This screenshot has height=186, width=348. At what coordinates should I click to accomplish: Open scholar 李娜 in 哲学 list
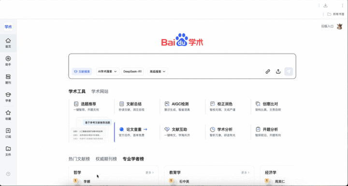(x=87, y=182)
